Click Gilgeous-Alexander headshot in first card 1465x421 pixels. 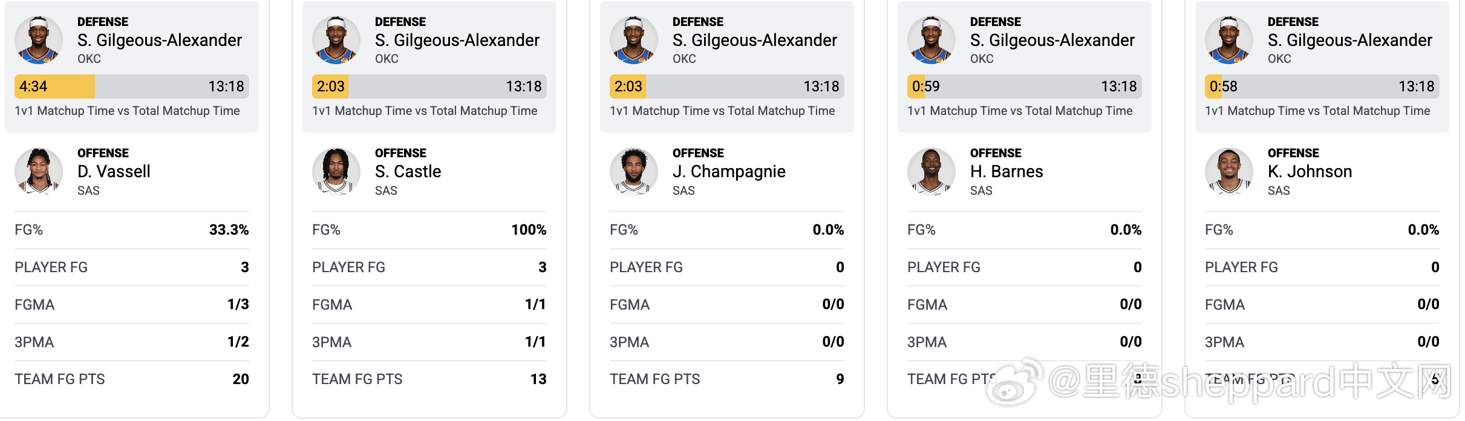point(39,40)
